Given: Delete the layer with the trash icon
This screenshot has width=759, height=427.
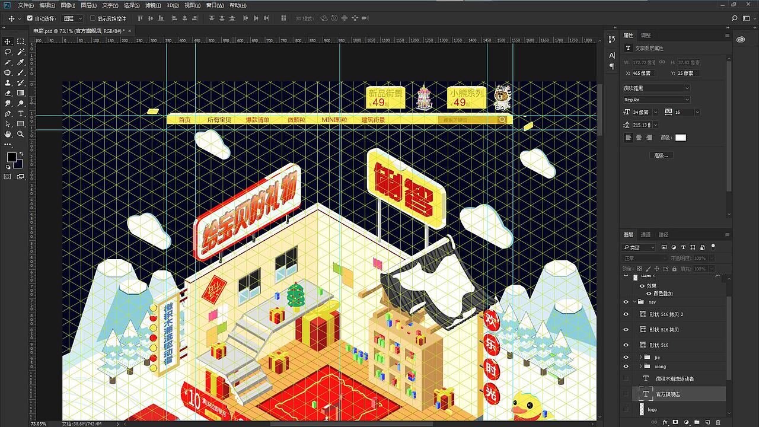Looking at the screenshot, I should (718, 422).
